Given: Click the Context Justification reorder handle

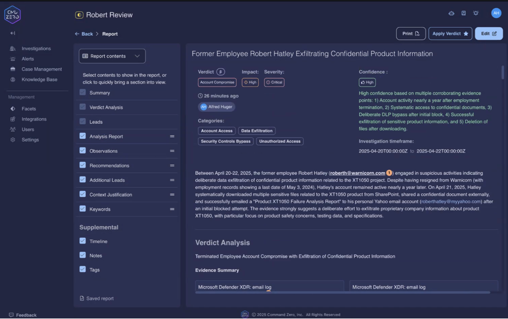Looking at the screenshot, I should 172,195.
